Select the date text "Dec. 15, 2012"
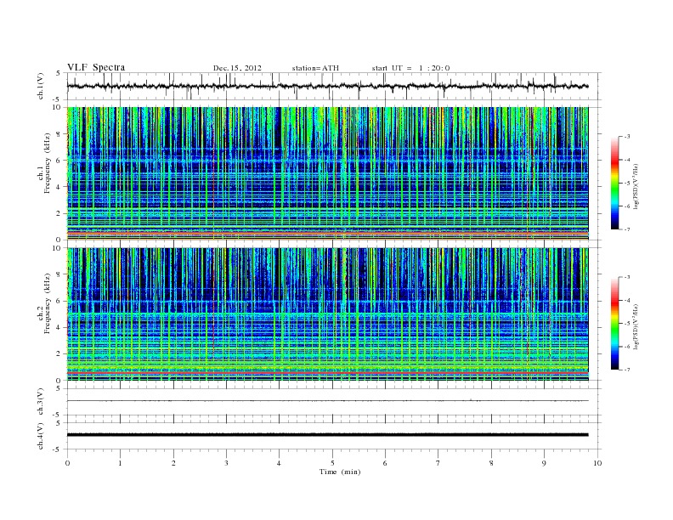673x520 pixels. pyautogui.click(x=237, y=68)
